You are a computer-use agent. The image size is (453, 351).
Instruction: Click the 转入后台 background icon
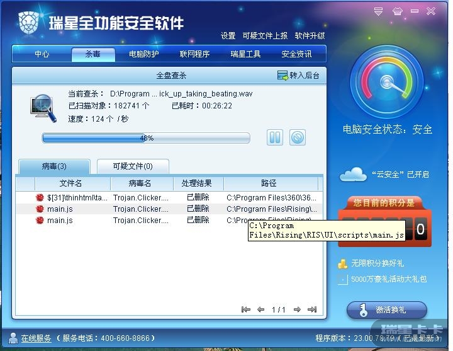[282, 76]
